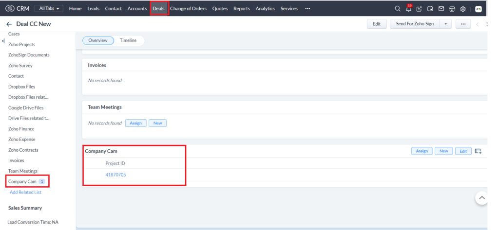The height and width of the screenshot is (230, 499).
Task: Open the Quotes tab
Action: point(220,9)
